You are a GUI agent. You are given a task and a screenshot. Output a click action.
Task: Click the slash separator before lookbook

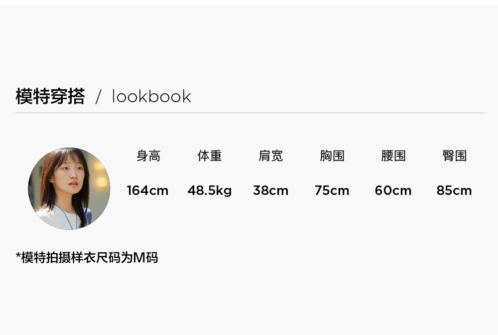click(x=99, y=97)
